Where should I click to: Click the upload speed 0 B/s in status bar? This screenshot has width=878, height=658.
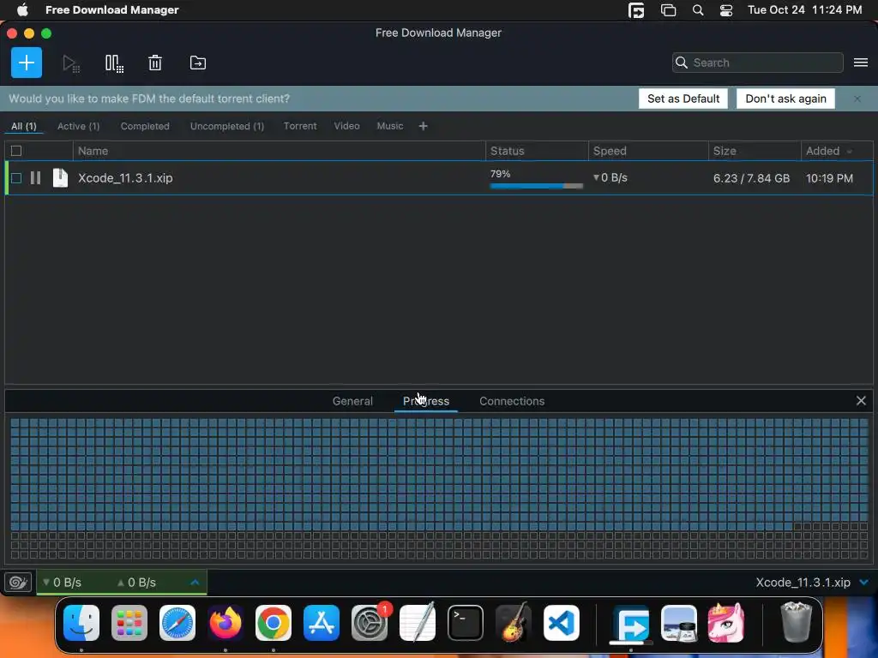(136, 583)
